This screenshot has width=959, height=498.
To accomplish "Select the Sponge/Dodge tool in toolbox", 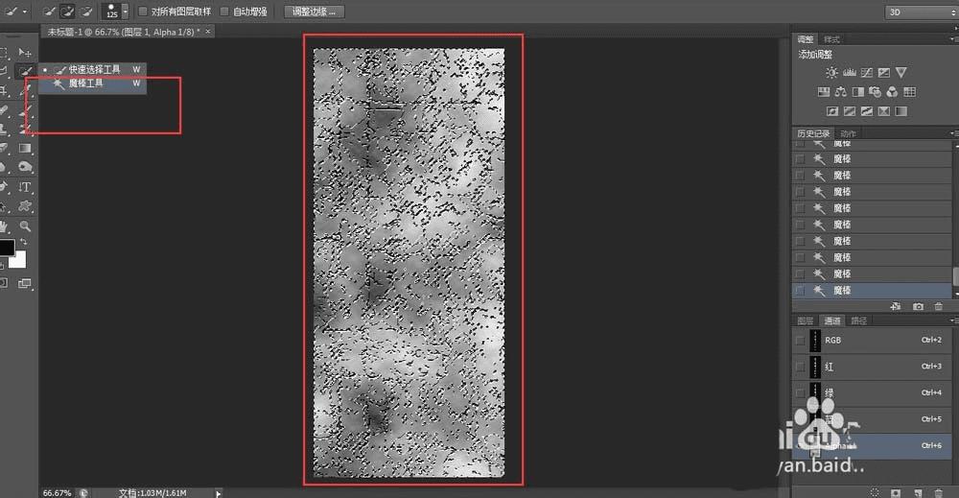I will coord(25,167).
